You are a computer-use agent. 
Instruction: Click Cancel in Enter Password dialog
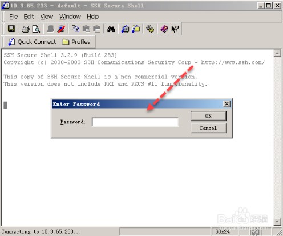point(208,128)
